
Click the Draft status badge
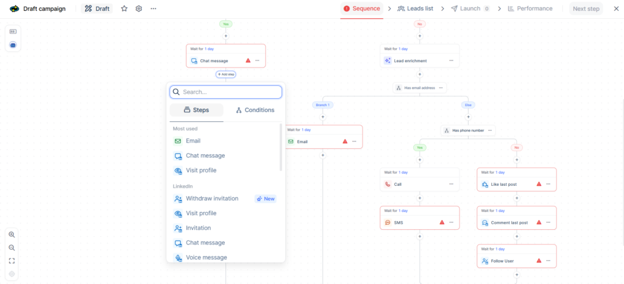click(97, 9)
